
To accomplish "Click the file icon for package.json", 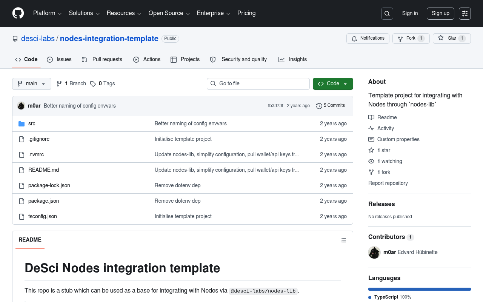I will [22, 201].
